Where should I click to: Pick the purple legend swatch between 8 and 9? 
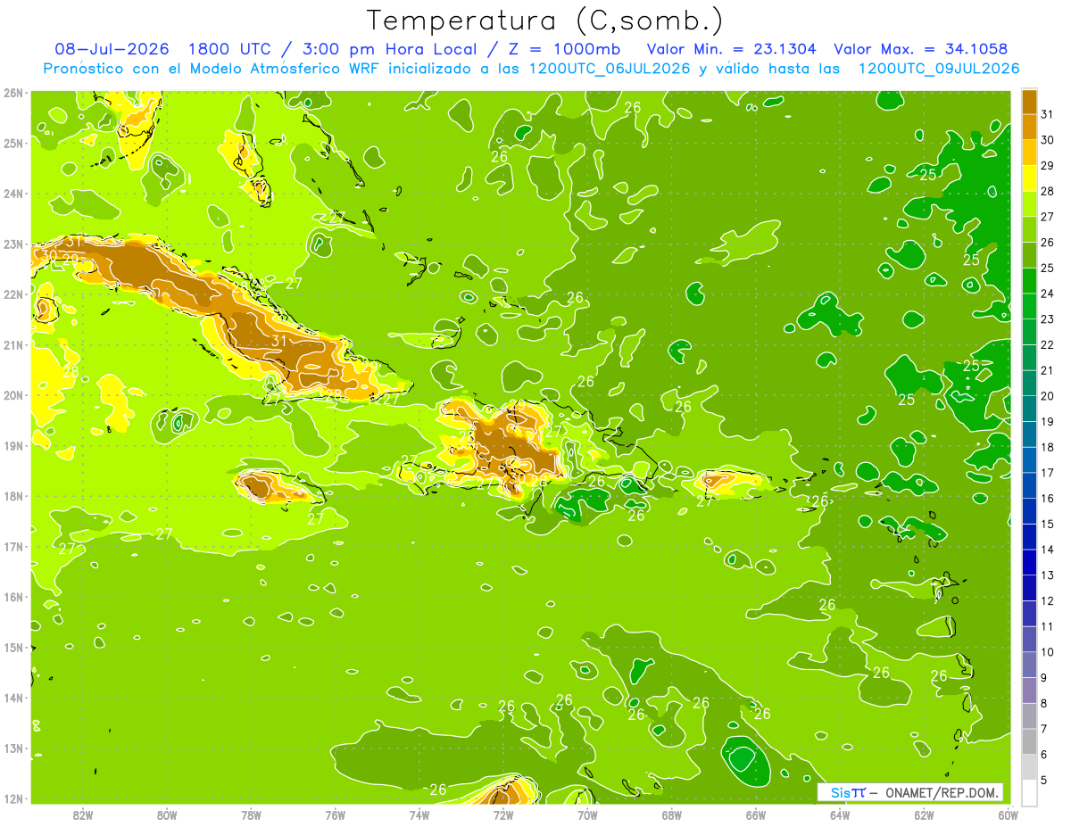[x=1029, y=691]
